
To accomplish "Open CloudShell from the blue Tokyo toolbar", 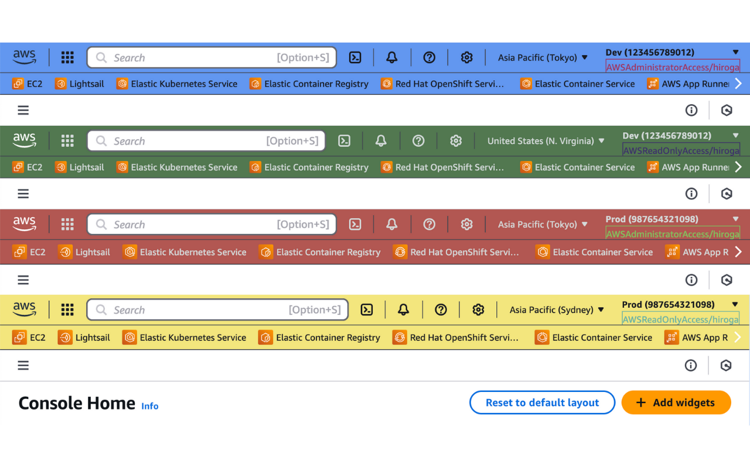I will pyautogui.click(x=355, y=57).
